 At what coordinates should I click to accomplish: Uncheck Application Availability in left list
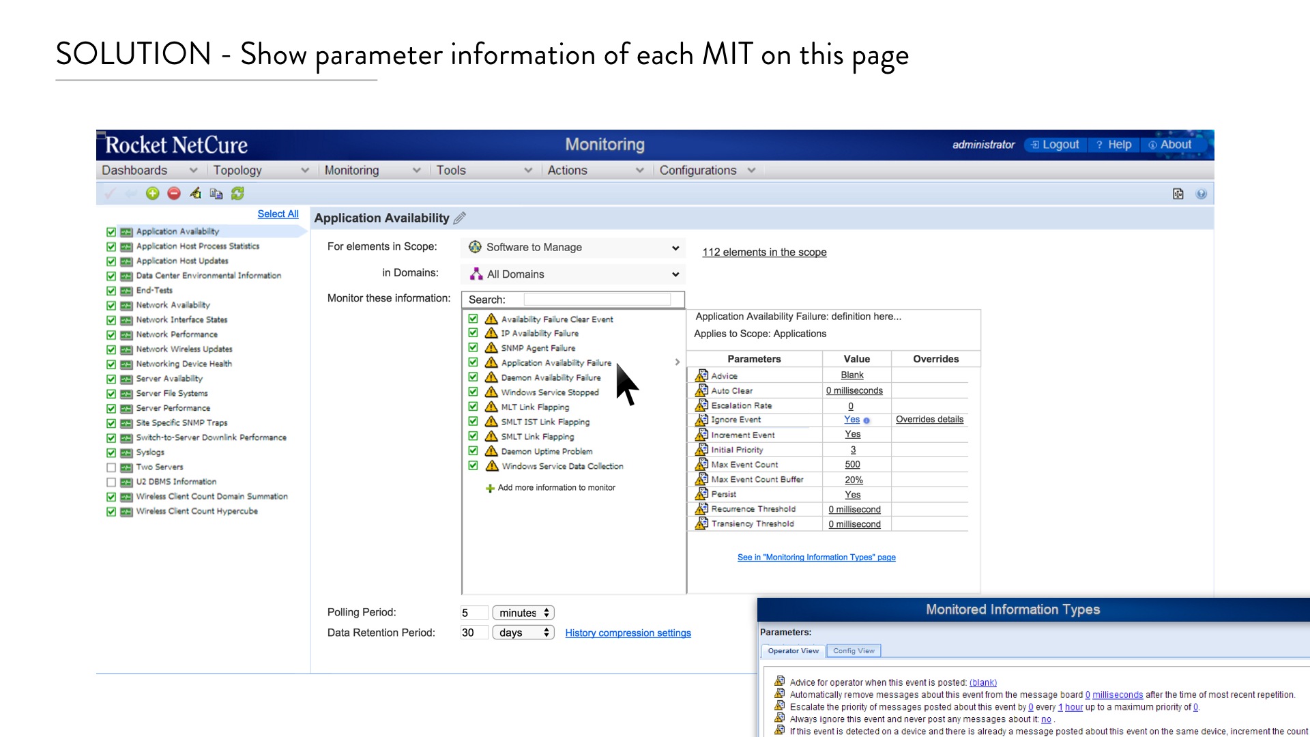(111, 232)
